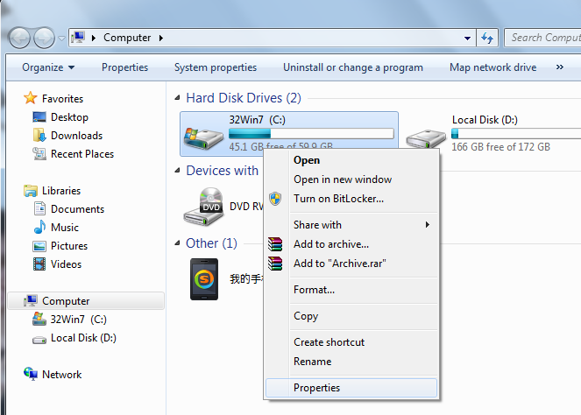The image size is (581, 415).
Task: Click the DVD RW drive icon
Action: pyautogui.click(x=203, y=206)
